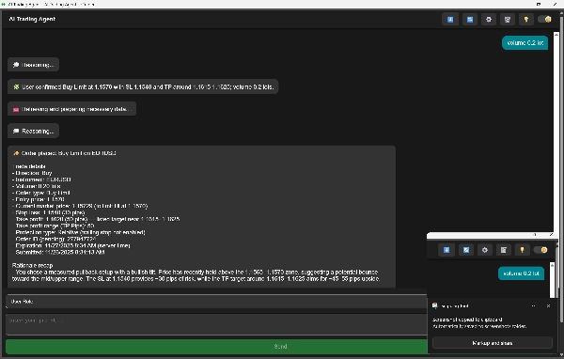
Task: Click the 'Order ID (pending)' line
Action: pos(55,239)
